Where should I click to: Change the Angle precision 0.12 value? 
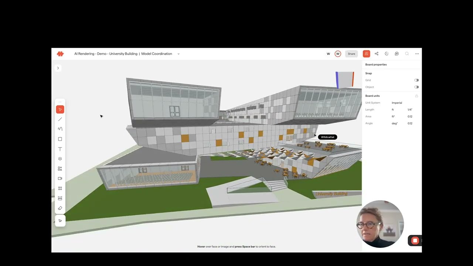tap(410, 123)
